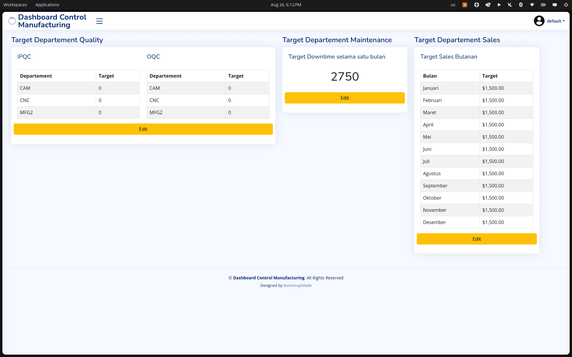Edit the Maintenance downtime target
572x357 pixels.
pos(345,98)
